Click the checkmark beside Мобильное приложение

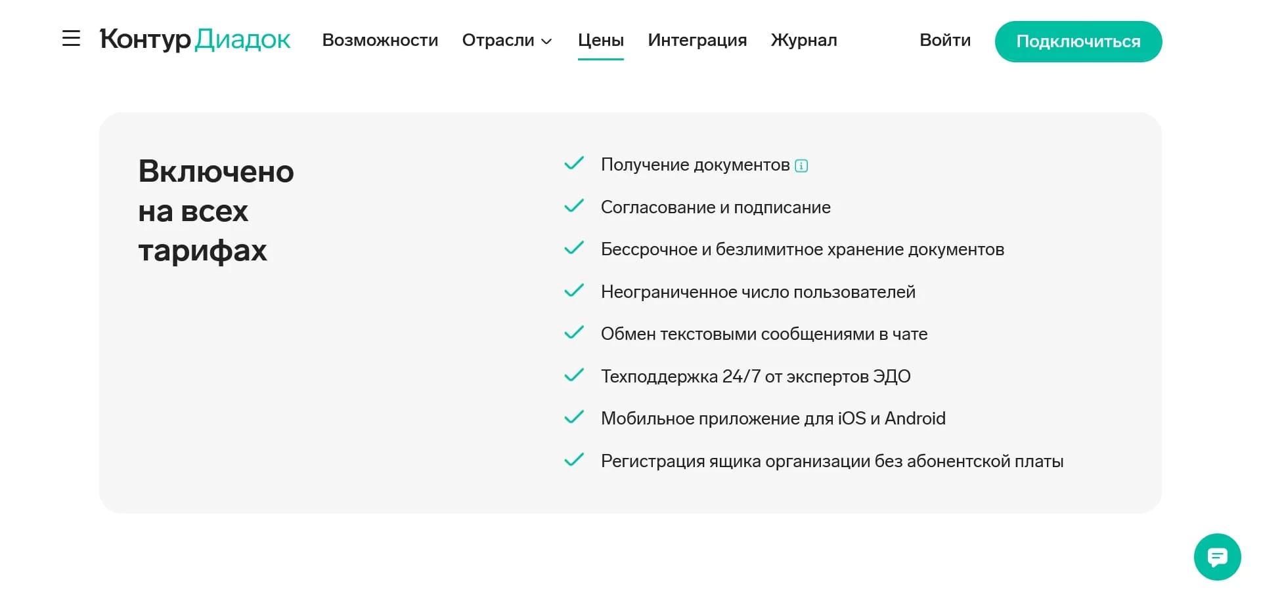pyautogui.click(x=574, y=417)
